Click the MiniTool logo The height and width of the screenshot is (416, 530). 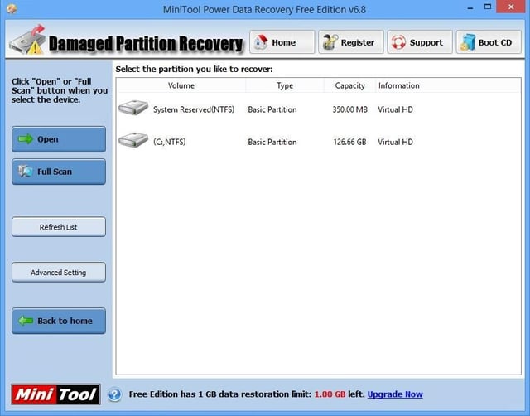tap(55, 394)
